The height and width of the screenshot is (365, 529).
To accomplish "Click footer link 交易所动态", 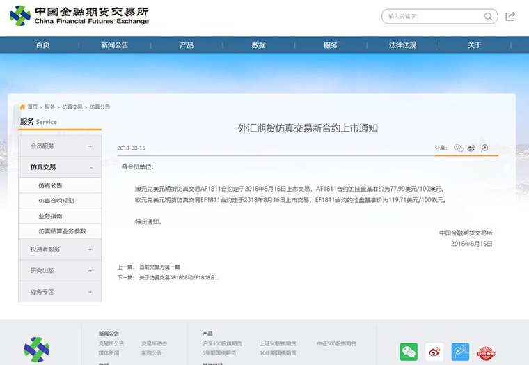I will click(x=154, y=343).
